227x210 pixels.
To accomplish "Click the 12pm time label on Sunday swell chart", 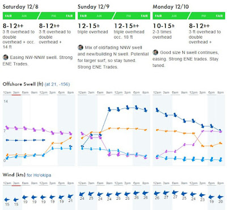I will [x=119, y=93].
